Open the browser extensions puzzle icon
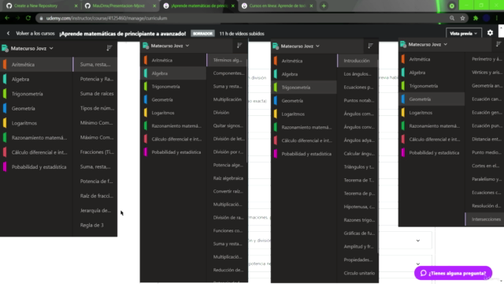Viewport: 504px width, 284px height. coord(476,18)
